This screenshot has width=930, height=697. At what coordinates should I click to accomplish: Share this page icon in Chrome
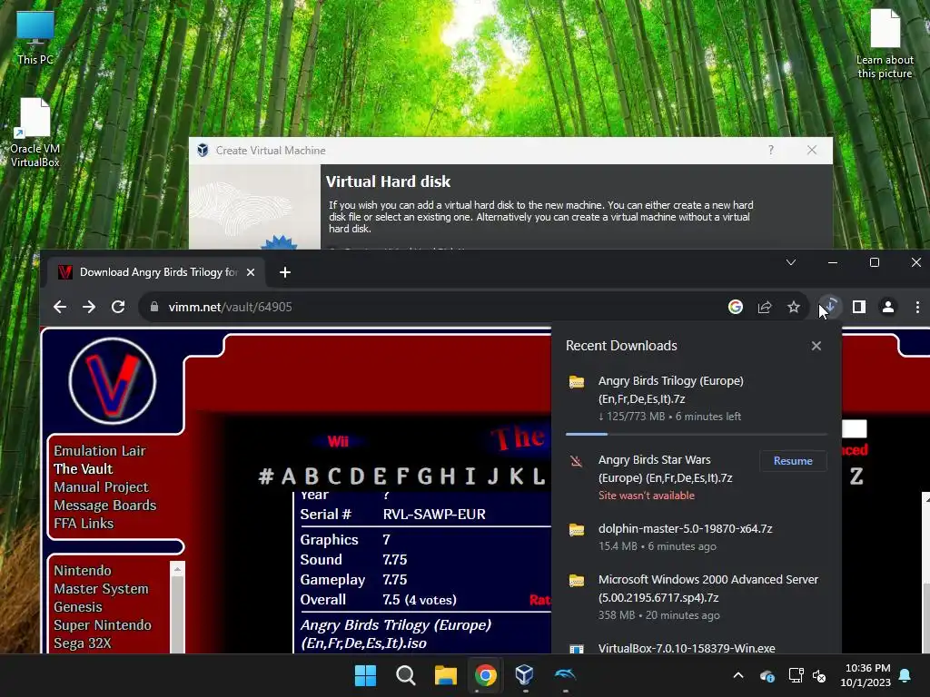(x=765, y=307)
